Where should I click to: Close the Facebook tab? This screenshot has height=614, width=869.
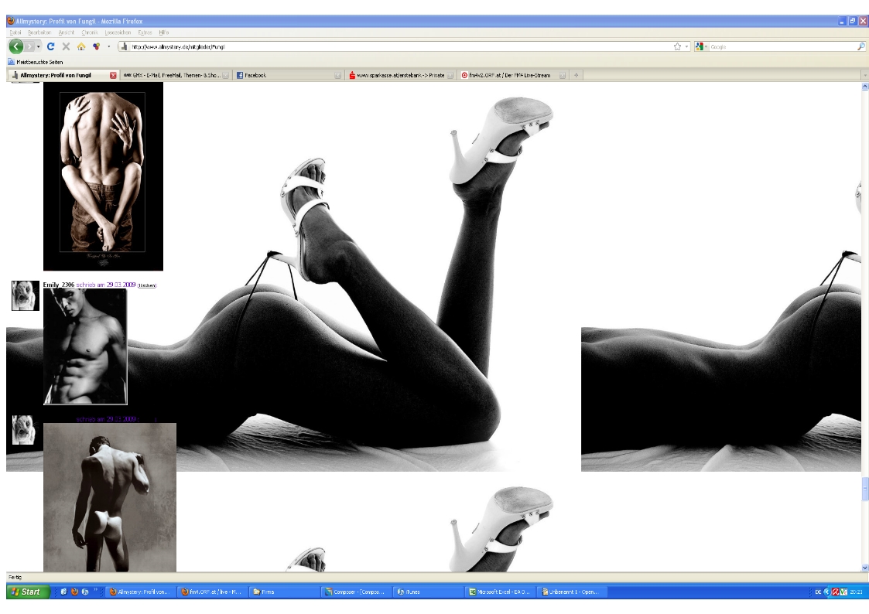[337, 75]
